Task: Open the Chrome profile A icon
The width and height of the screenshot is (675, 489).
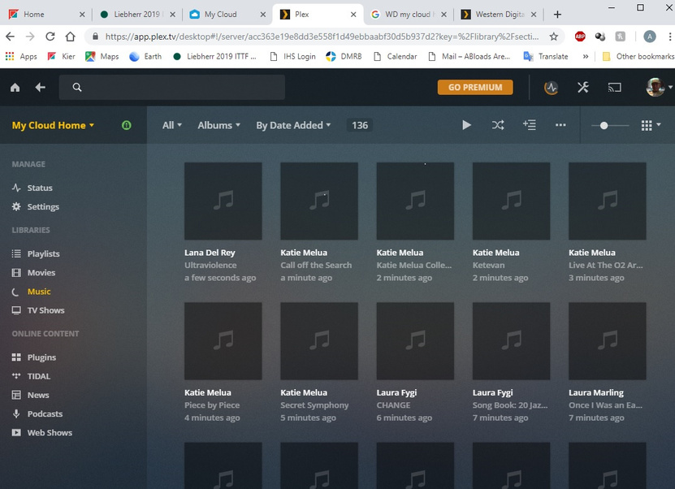Action: (650, 37)
